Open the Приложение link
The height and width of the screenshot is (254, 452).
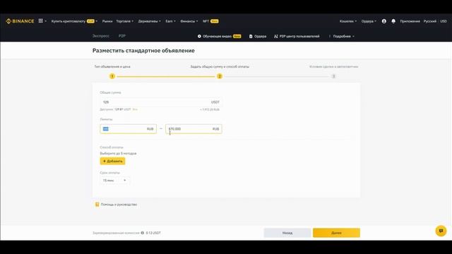pyautogui.click(x=410, y=21)
